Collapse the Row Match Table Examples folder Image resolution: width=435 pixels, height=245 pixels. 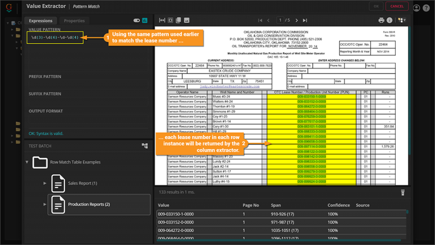click(27, 162)
